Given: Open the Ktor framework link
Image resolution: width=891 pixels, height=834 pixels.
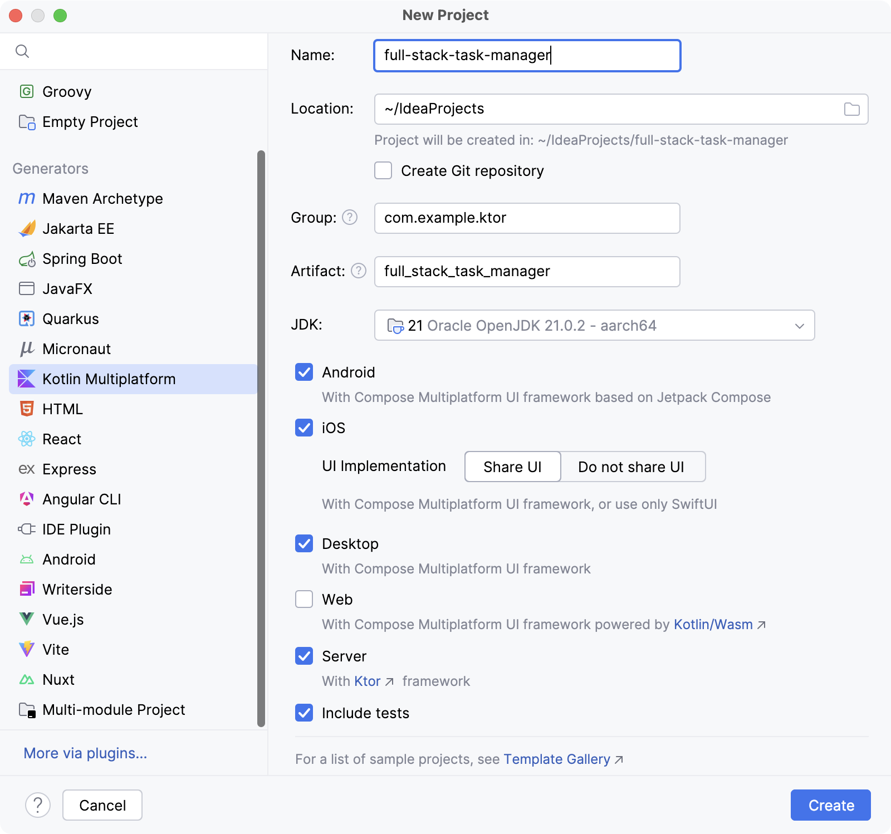Looking at the screenshot, I should [374, 681].
